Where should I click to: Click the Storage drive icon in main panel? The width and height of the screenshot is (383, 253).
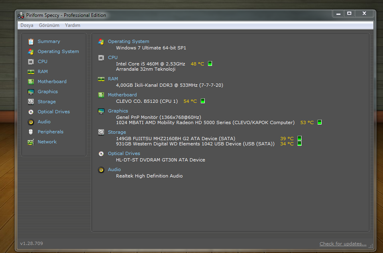[x=101, y=132]
